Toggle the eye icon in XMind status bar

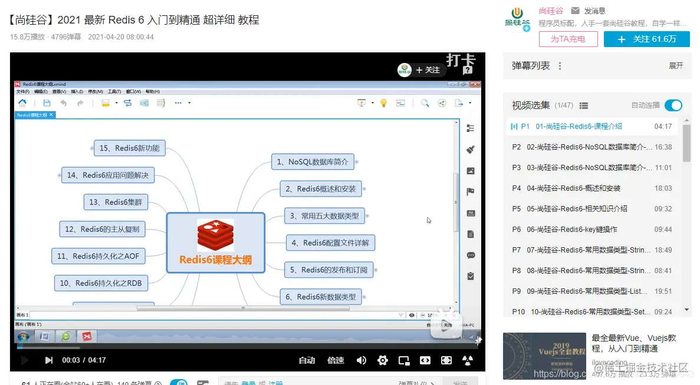tap(412, 315)
